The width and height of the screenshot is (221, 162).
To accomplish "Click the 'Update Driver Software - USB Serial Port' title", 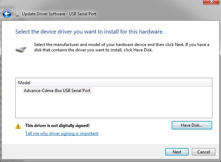I will point(59,14).
